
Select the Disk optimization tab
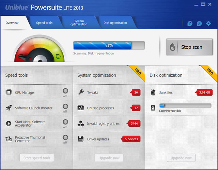115,23
